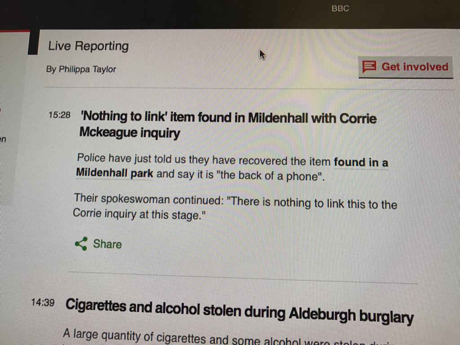The width and height of the screenshot is (460, 345).
Task: Click the words 'Corrie inquiry at this stage'
Action: [x=139, y=214]
